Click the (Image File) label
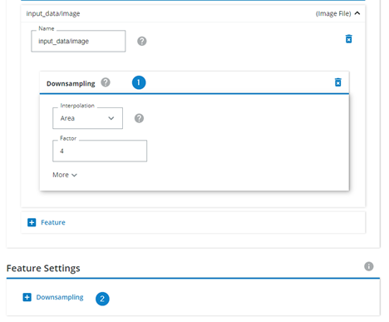The image size is (389, 322). click(333, 13)
